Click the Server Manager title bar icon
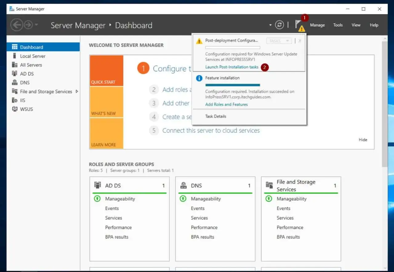The height and width of the screenshot is (272, 394). point(12,9)
